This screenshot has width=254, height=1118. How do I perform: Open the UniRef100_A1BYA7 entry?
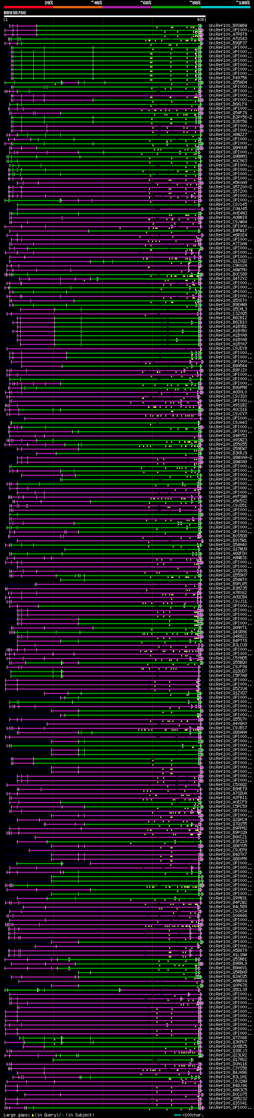228,344
